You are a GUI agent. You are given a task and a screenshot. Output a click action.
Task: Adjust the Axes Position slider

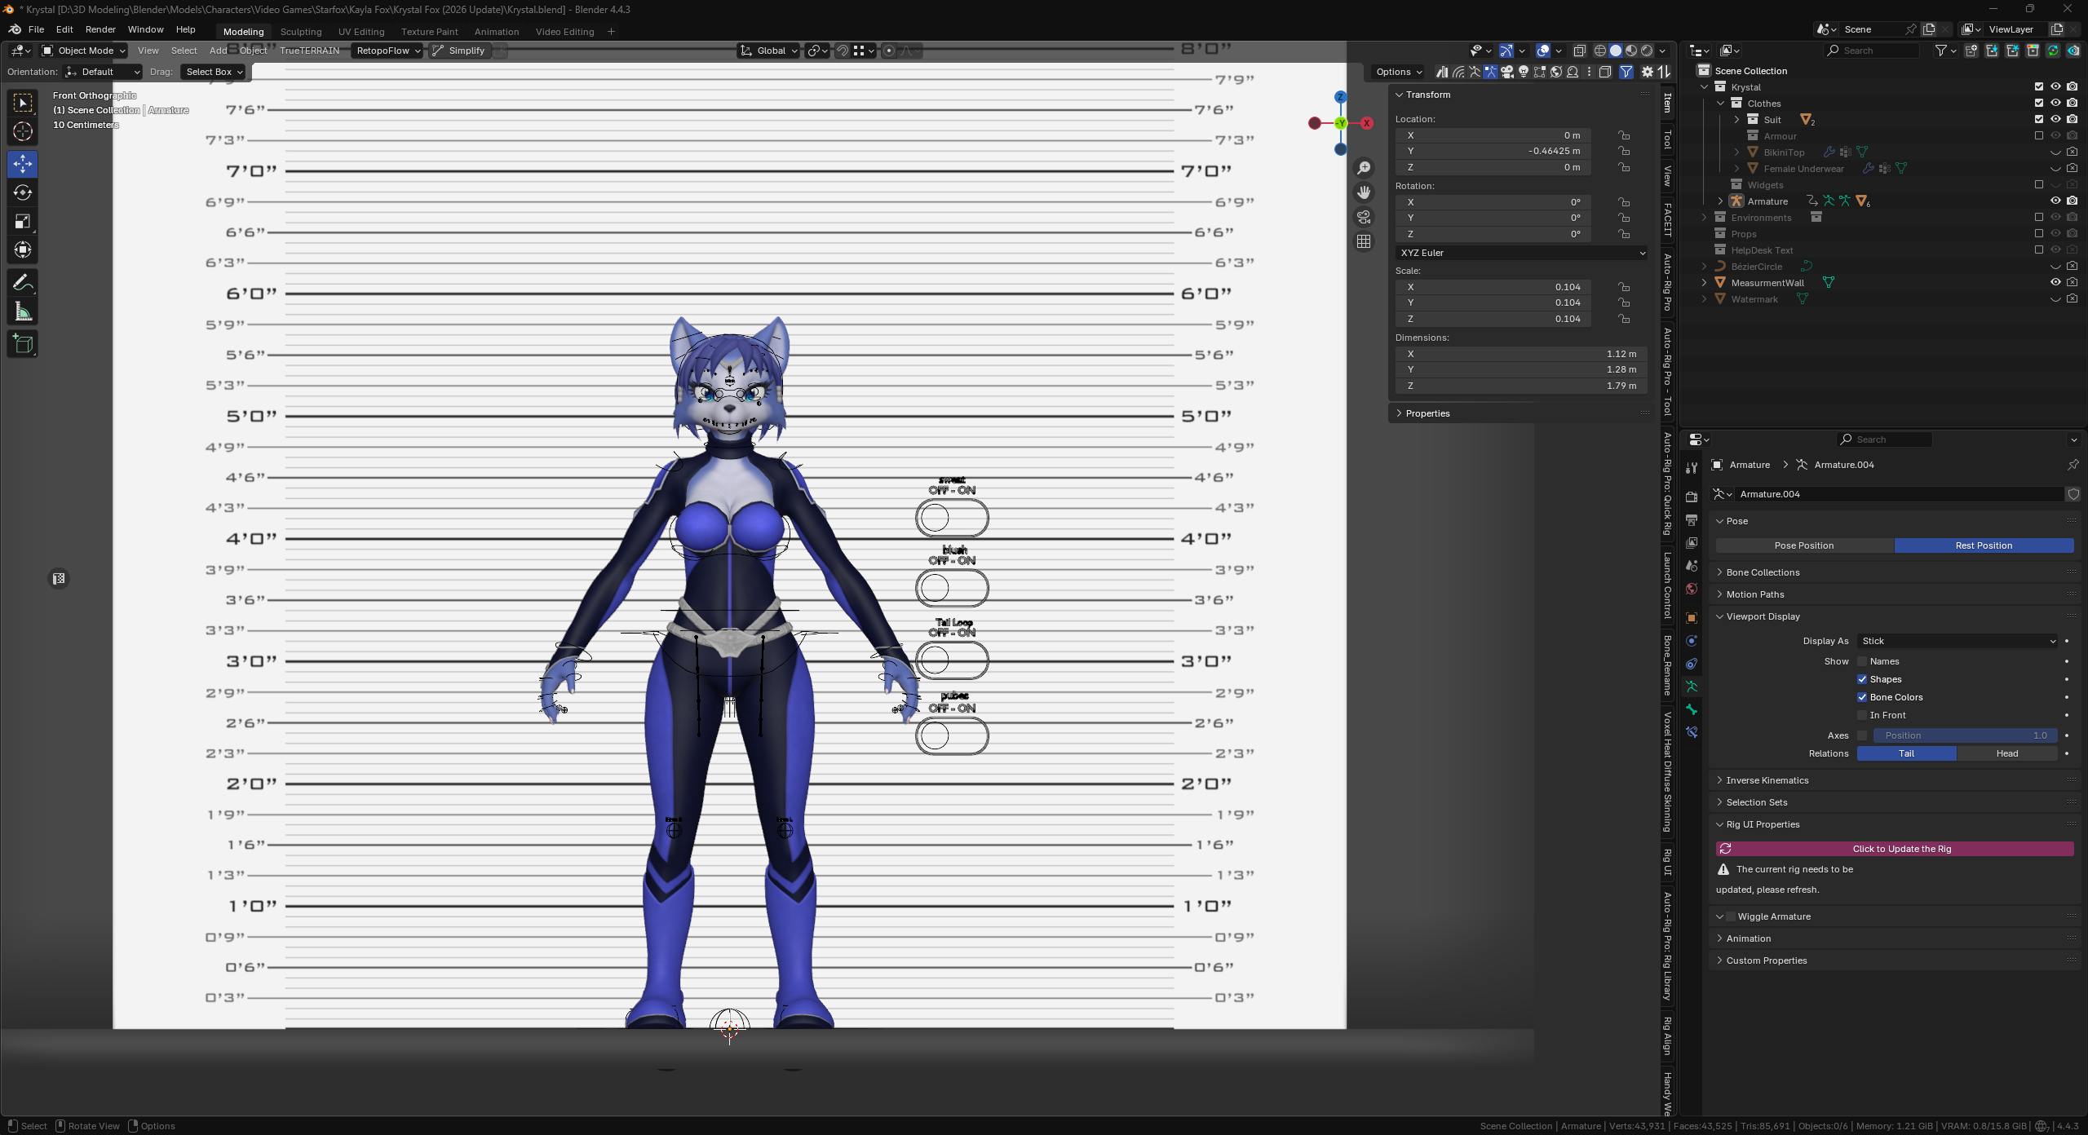pos(1966,735)
